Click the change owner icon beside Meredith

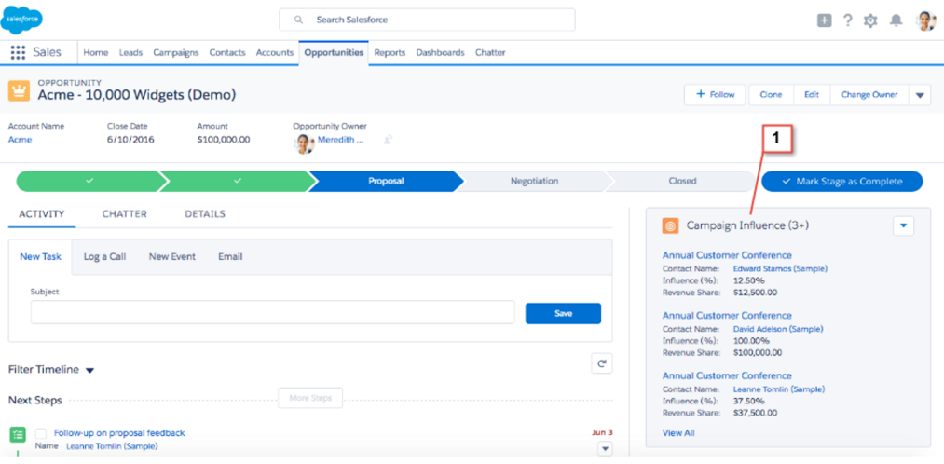[x=389, y=140]
